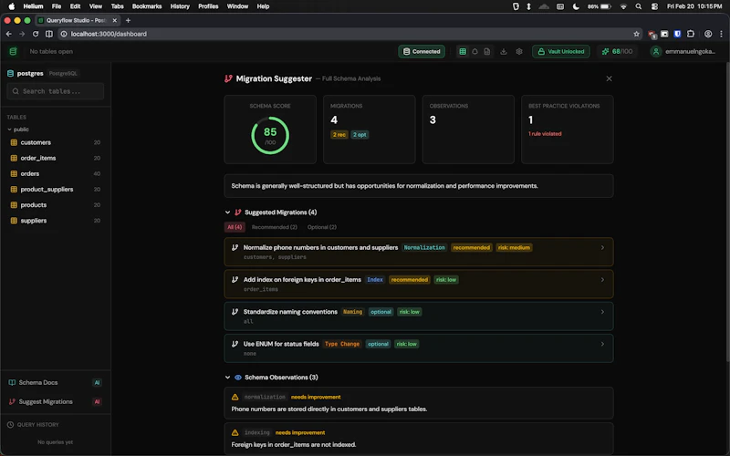Click the warning icon on indexing observation

235,432
